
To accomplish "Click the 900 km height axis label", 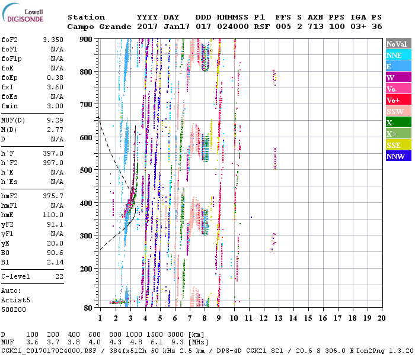I will tap(87, 39).
